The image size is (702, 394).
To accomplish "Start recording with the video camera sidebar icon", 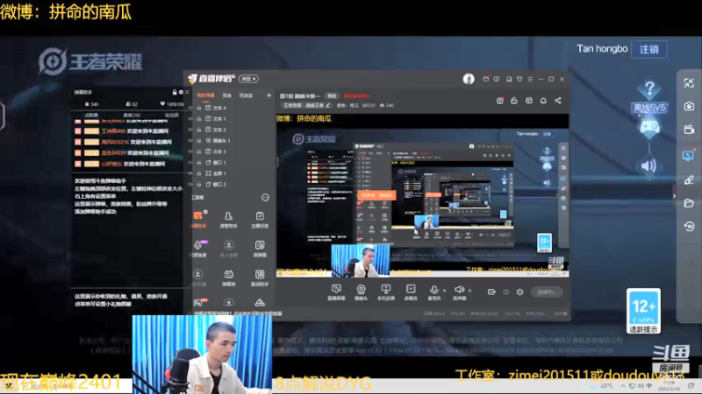I will [x=689, y=130].
